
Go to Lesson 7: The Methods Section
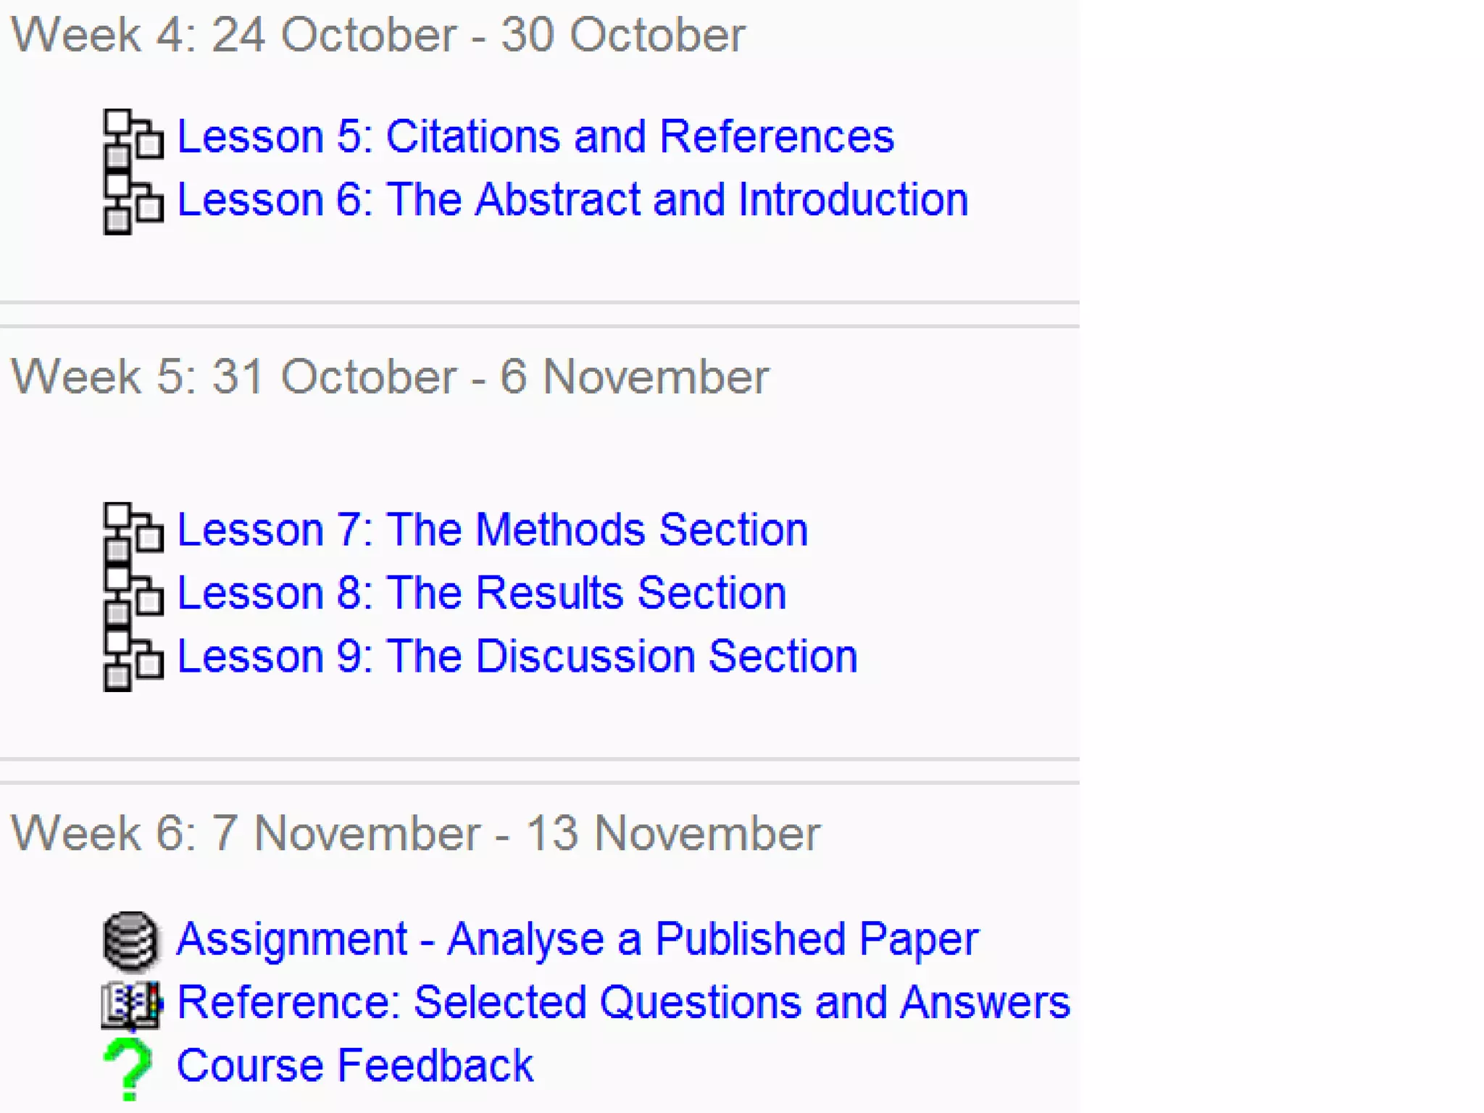point(492,530)
